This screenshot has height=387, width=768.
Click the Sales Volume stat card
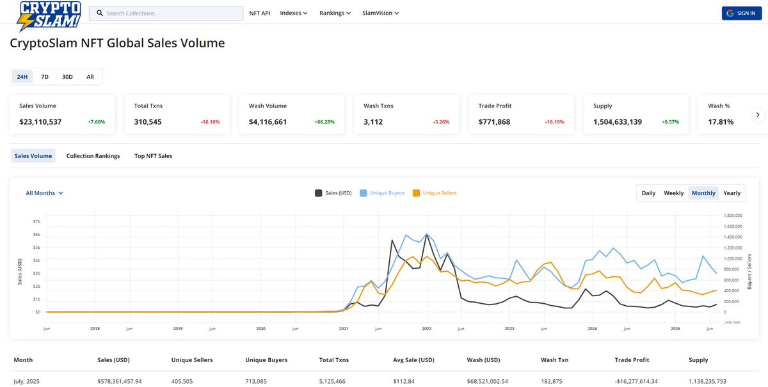[62, 115]
